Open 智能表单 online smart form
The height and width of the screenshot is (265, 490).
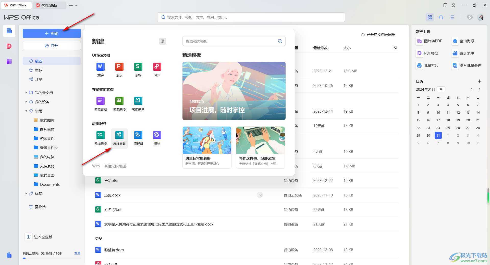coord(138,104)
